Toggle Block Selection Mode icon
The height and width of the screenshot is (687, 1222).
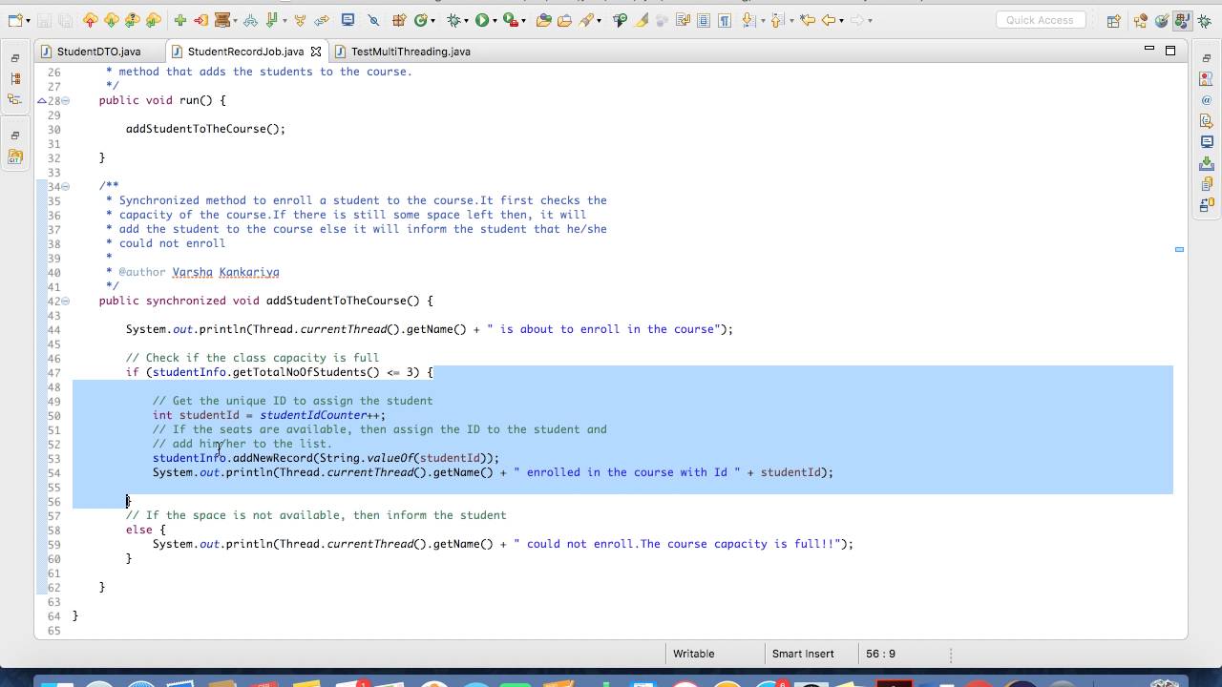coord(704,20)
